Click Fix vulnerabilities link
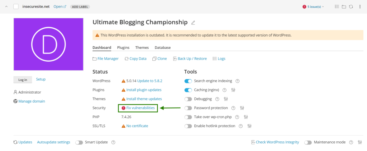Screen dimensions: 367x151 point(140,108)
